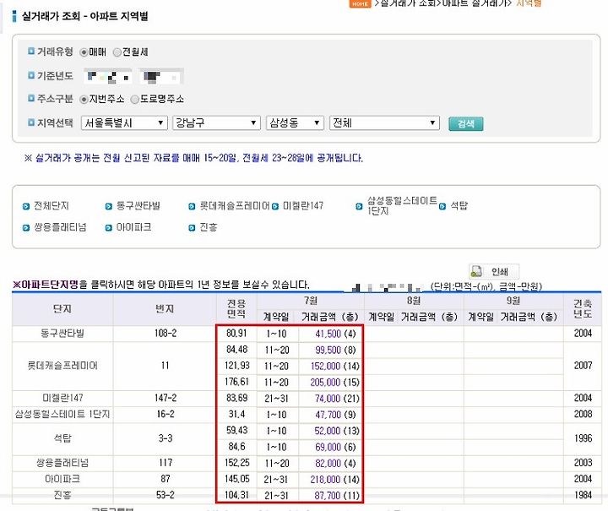
Task: Choose the 지번주소 address type radio
Action: 84,100
